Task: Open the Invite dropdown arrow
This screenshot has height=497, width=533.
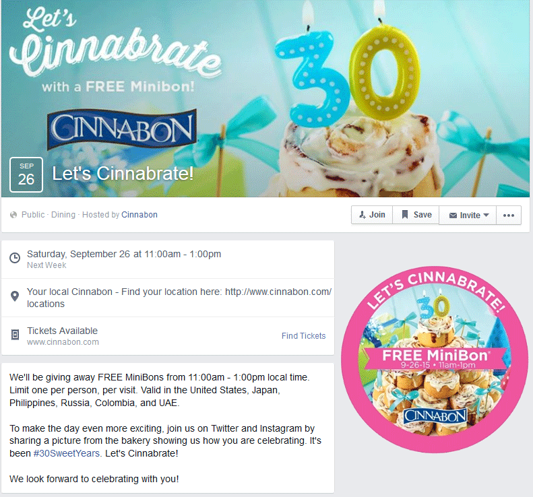Action: click(486, 215)
